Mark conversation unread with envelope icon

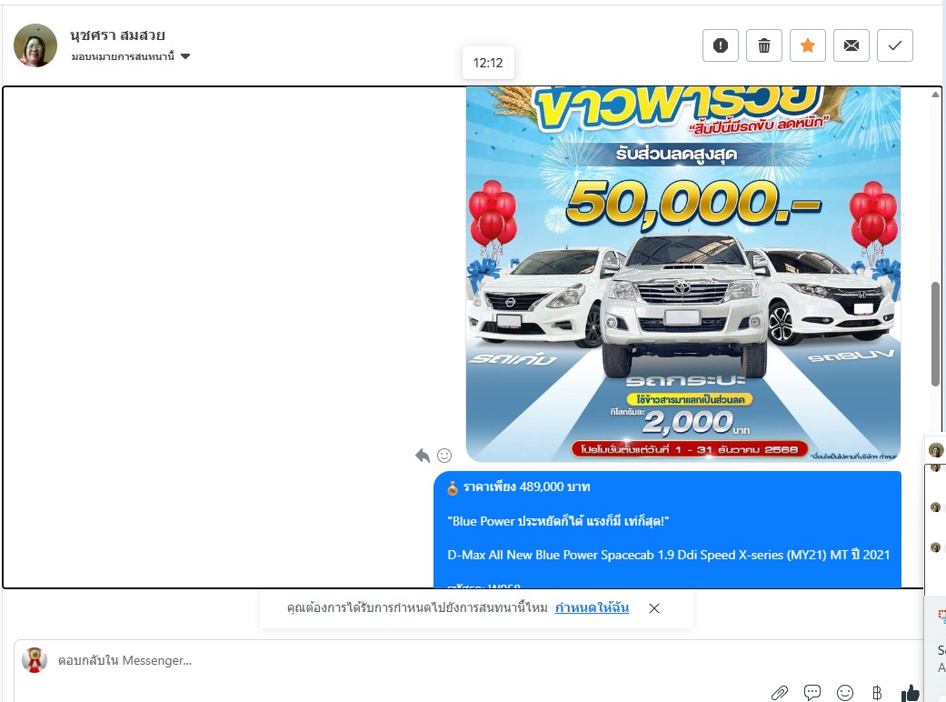coord(851,45)
